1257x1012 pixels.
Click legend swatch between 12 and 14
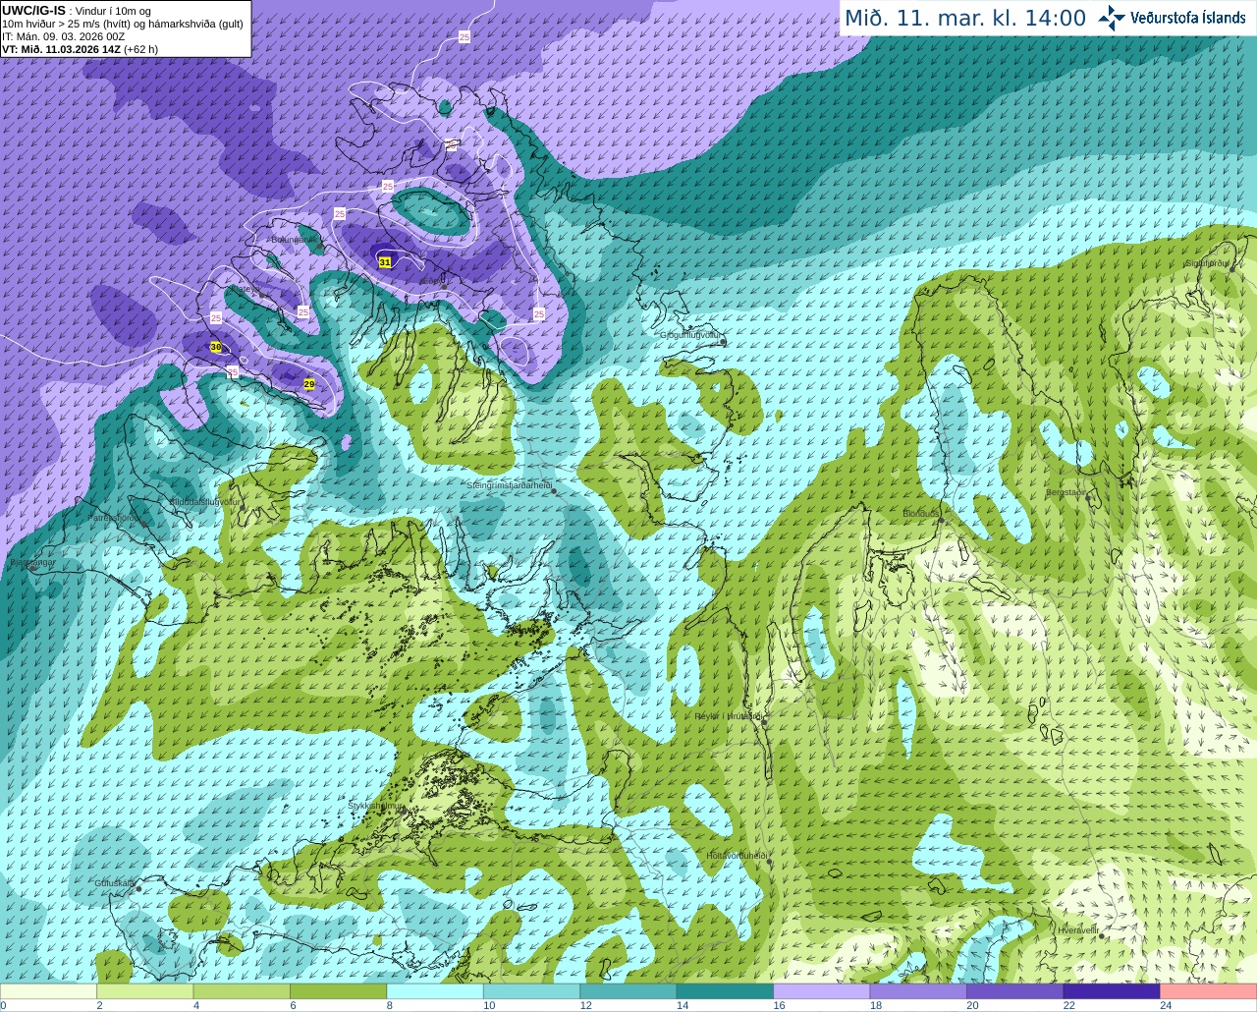pos(628,991)
